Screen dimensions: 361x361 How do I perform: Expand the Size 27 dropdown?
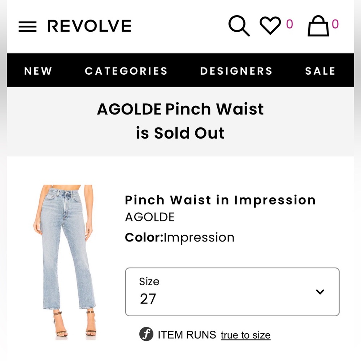point(232,292)
